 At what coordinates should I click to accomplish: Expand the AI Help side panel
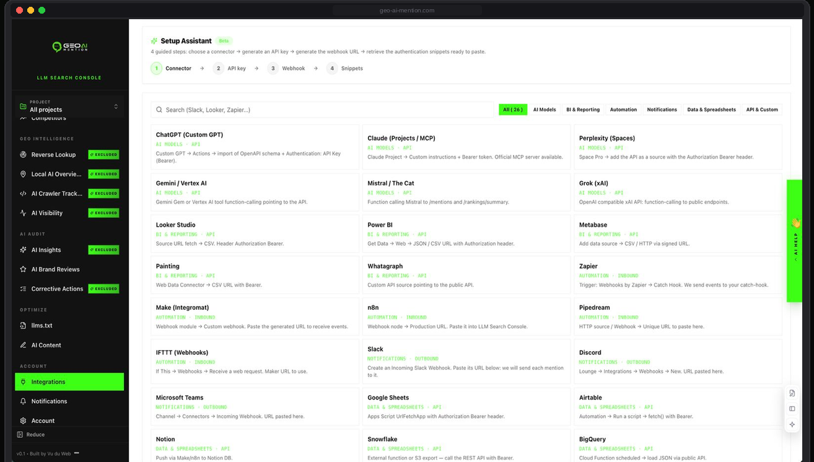click(x=795, y=241)
